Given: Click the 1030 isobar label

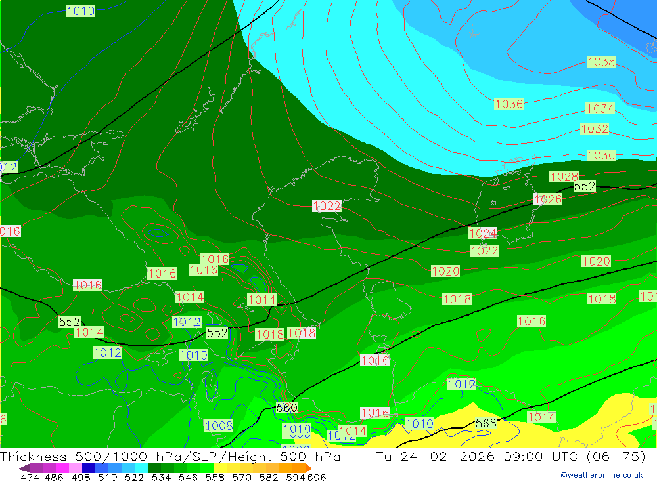Looking at the screenshot, I should [x=601, y=156].
